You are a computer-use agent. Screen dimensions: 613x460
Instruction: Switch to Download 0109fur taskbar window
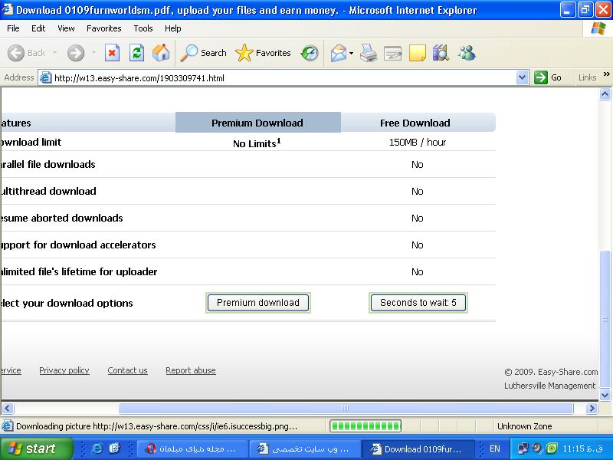[x=417, y=449]
